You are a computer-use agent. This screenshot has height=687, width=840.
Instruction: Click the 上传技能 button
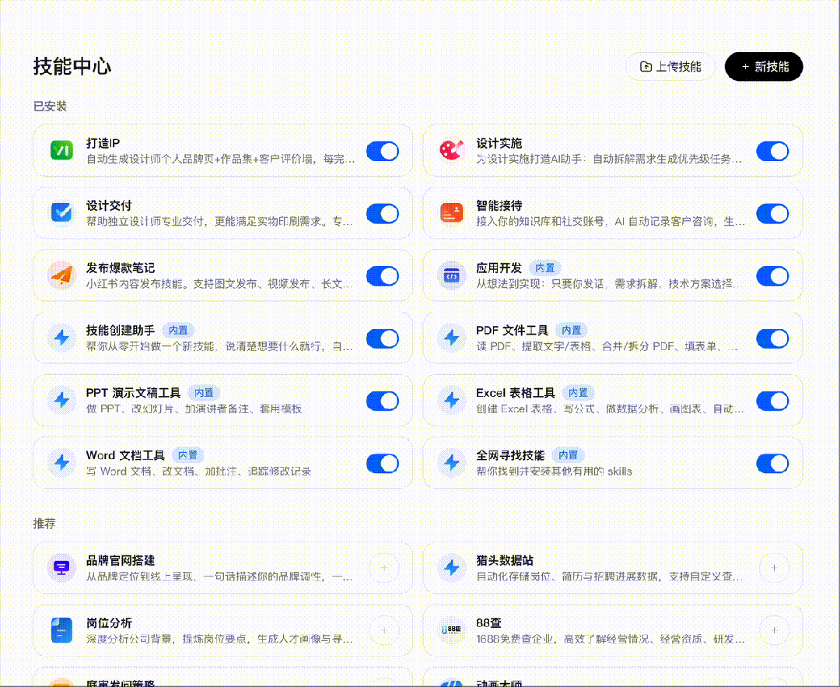click(x=670, y=67)
